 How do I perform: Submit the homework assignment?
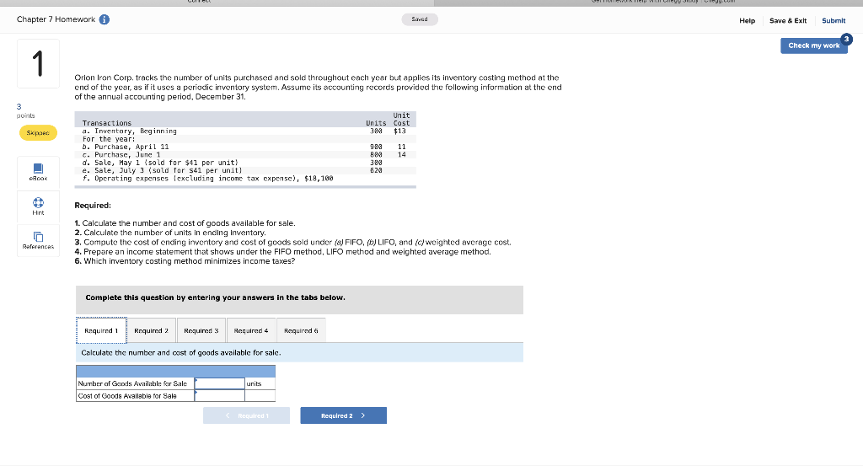click(834, 20)
